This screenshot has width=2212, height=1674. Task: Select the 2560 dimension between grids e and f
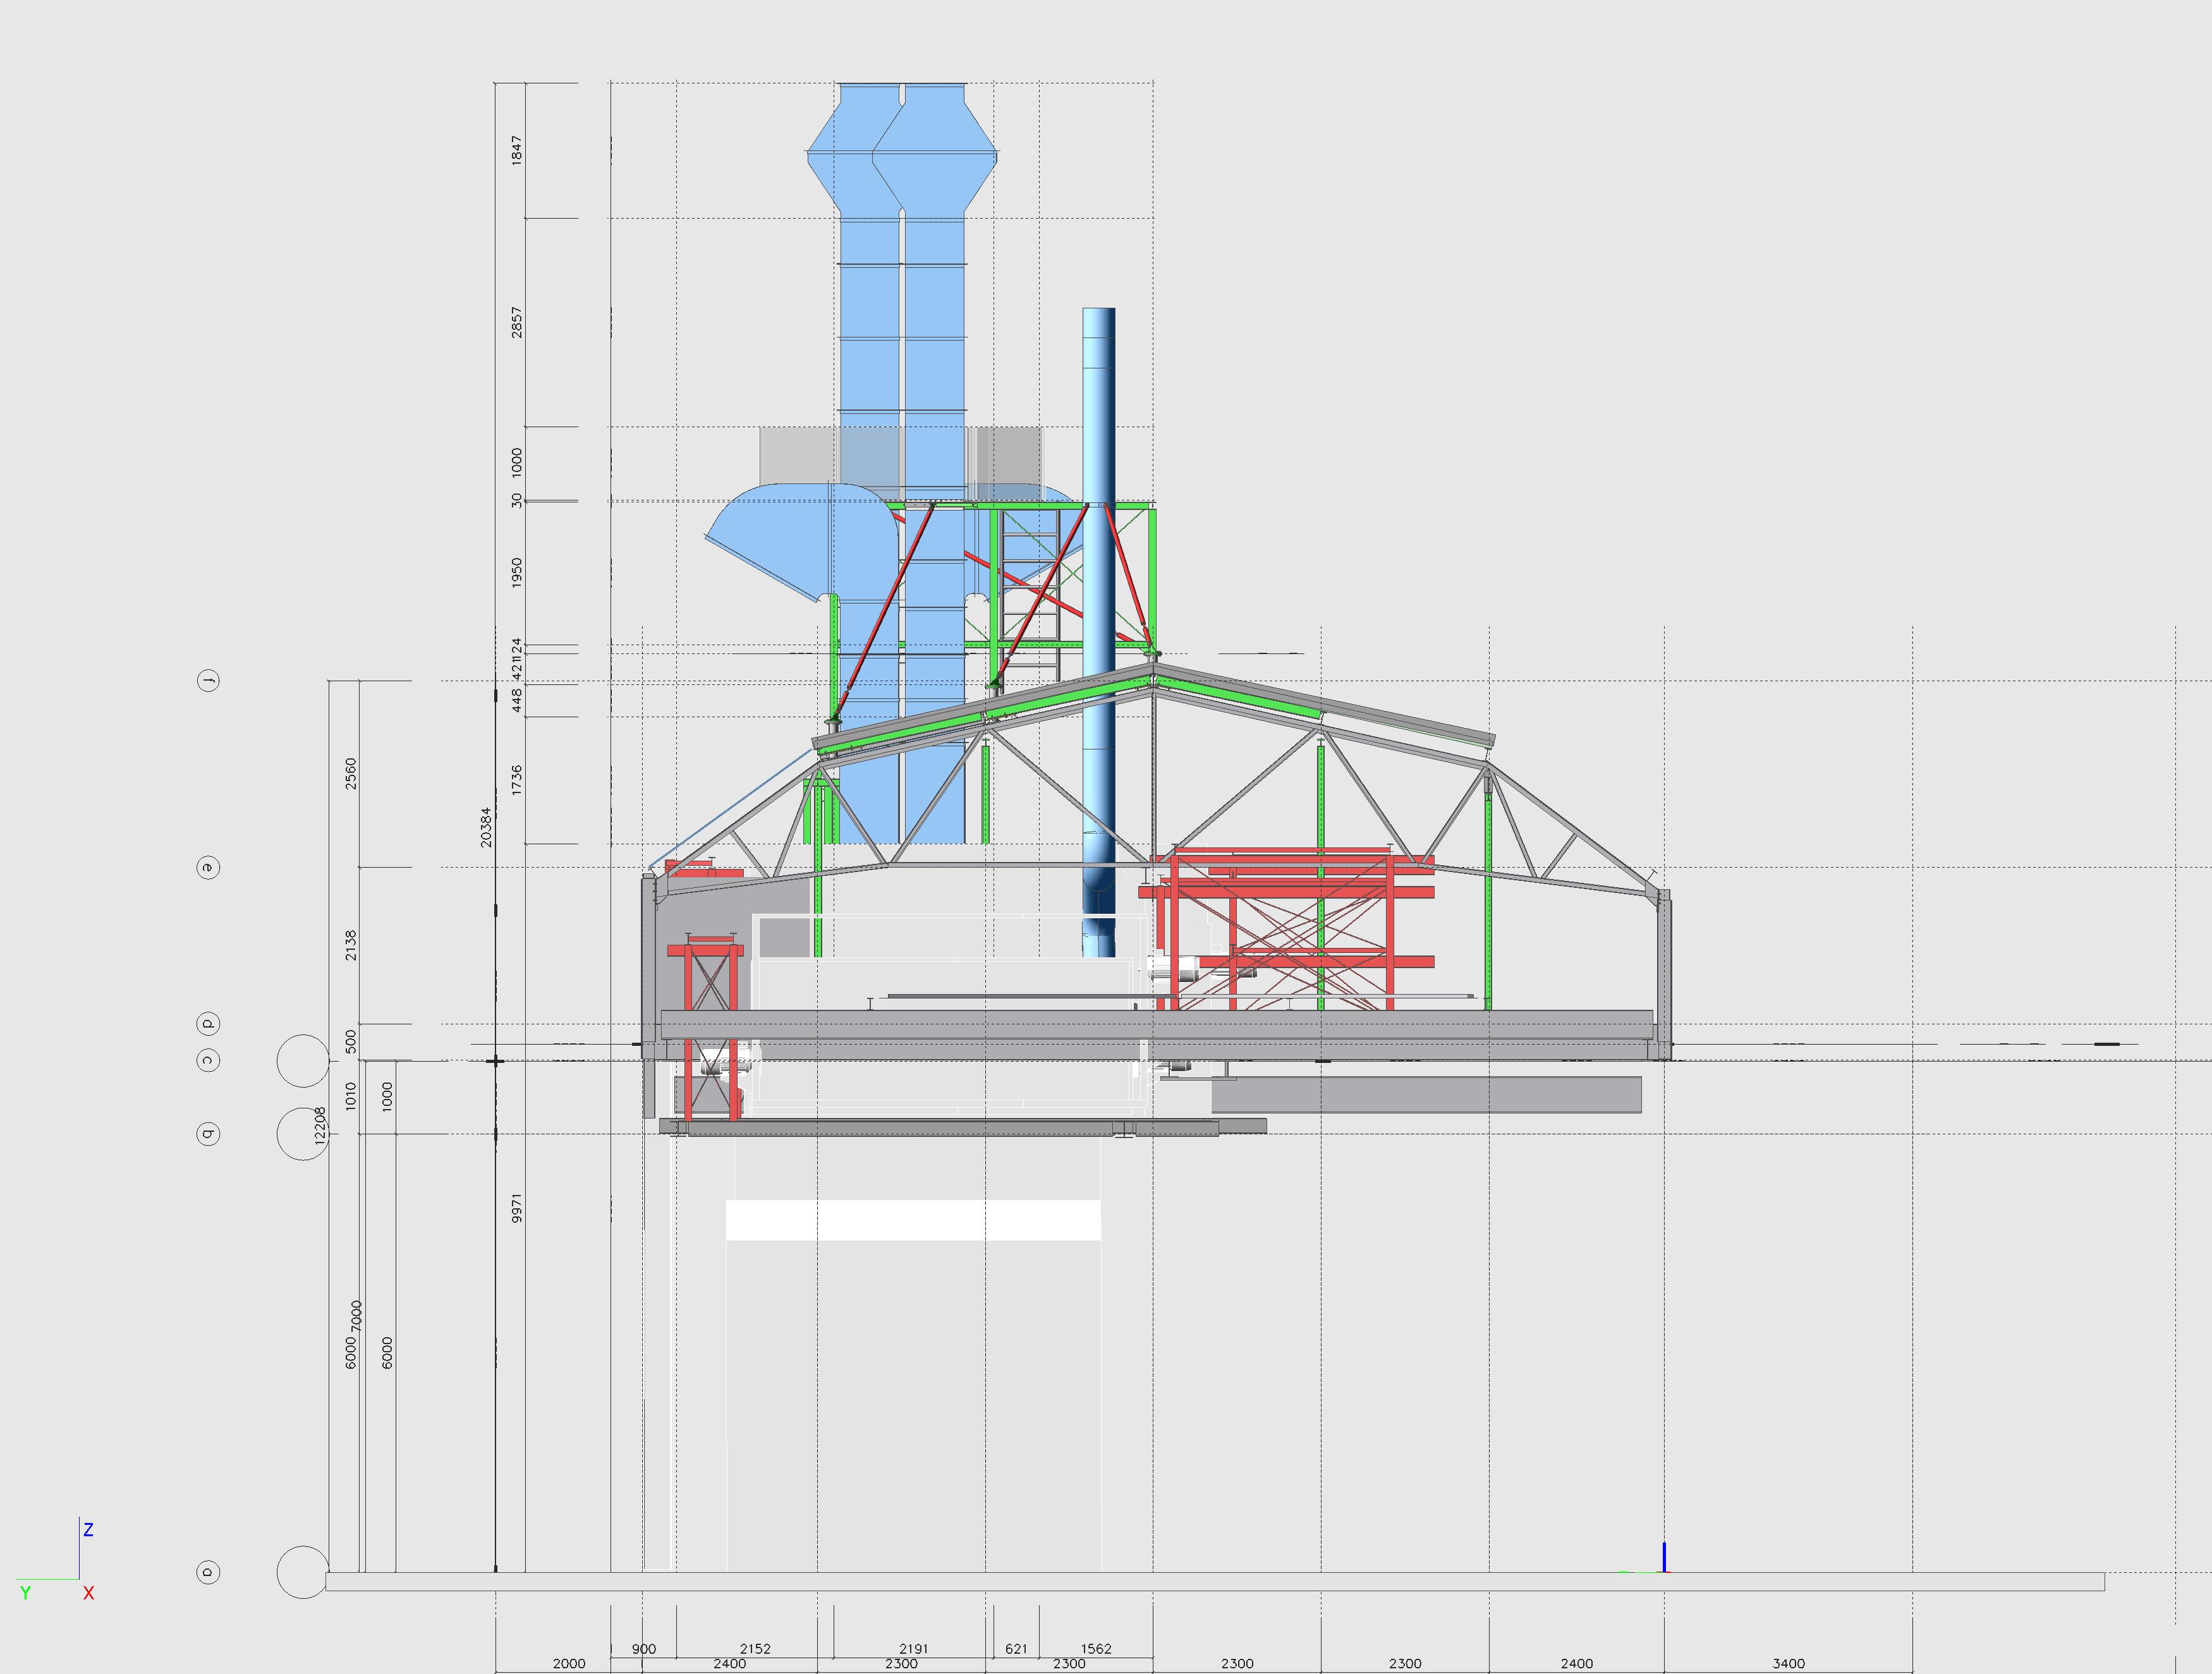pyautogui.click(x=350, y=774)
